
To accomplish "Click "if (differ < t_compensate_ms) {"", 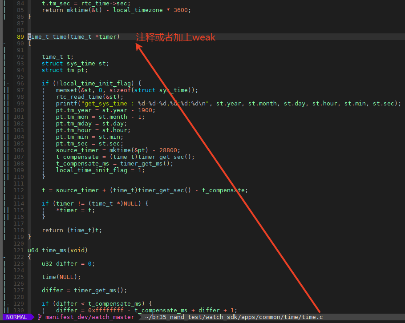I will pyautogui.click(x=97, y=304).
